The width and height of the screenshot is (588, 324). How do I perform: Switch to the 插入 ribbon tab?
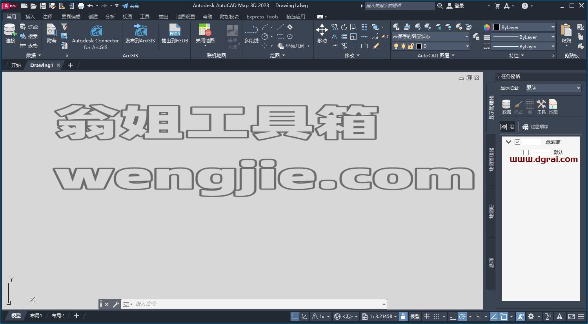point(30,16)
